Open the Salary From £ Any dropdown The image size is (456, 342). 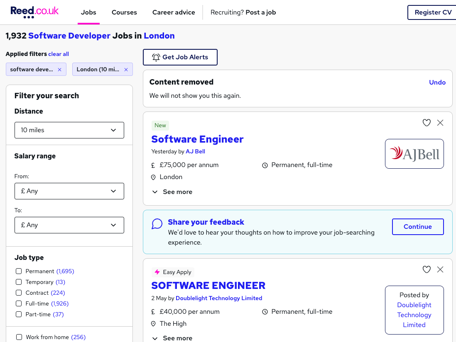pyautogui.click(x=69, y=191)
